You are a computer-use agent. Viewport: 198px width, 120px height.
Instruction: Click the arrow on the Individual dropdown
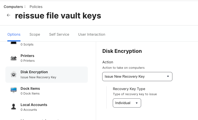pos(137,103)
